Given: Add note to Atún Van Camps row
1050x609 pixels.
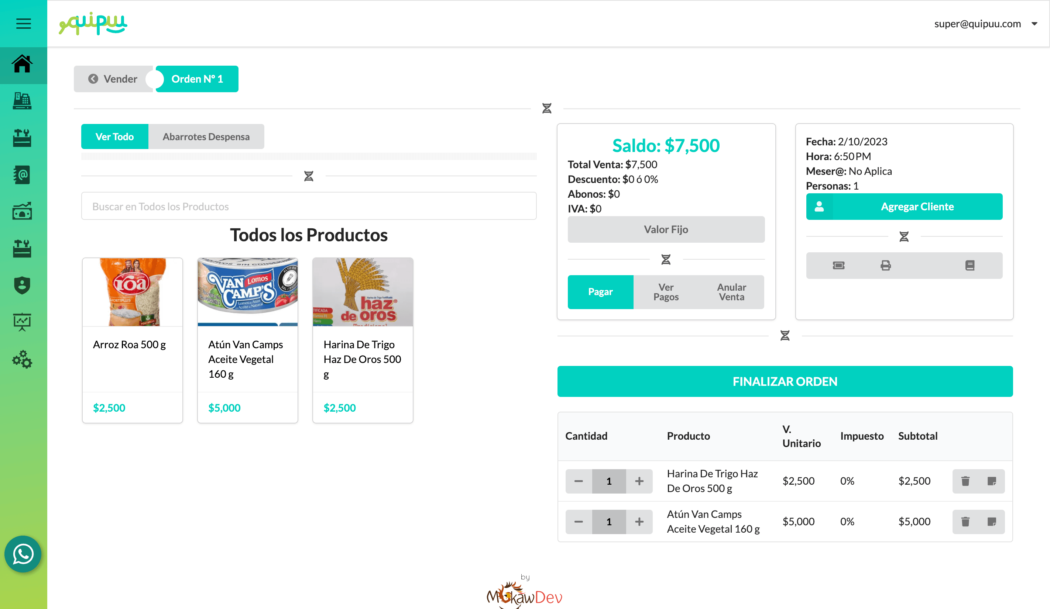Looking at the screenshot, I should (992, 522).
